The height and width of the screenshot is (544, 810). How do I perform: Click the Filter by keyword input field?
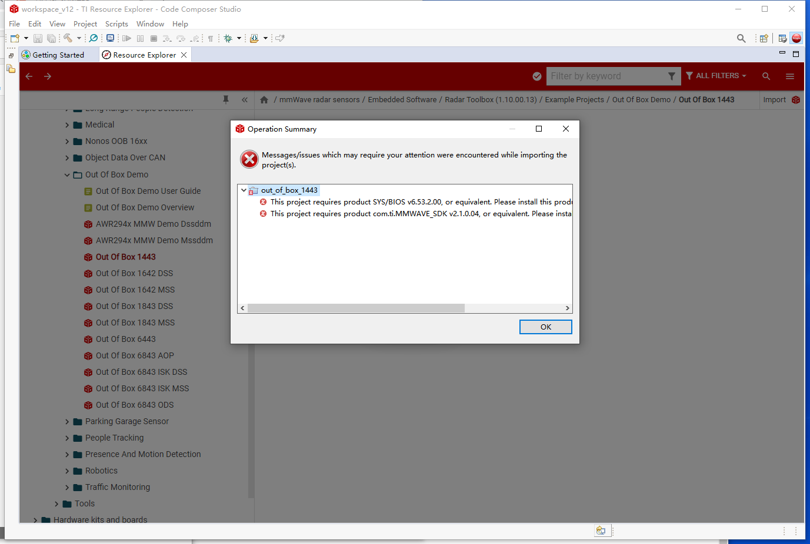pos(606,76)
